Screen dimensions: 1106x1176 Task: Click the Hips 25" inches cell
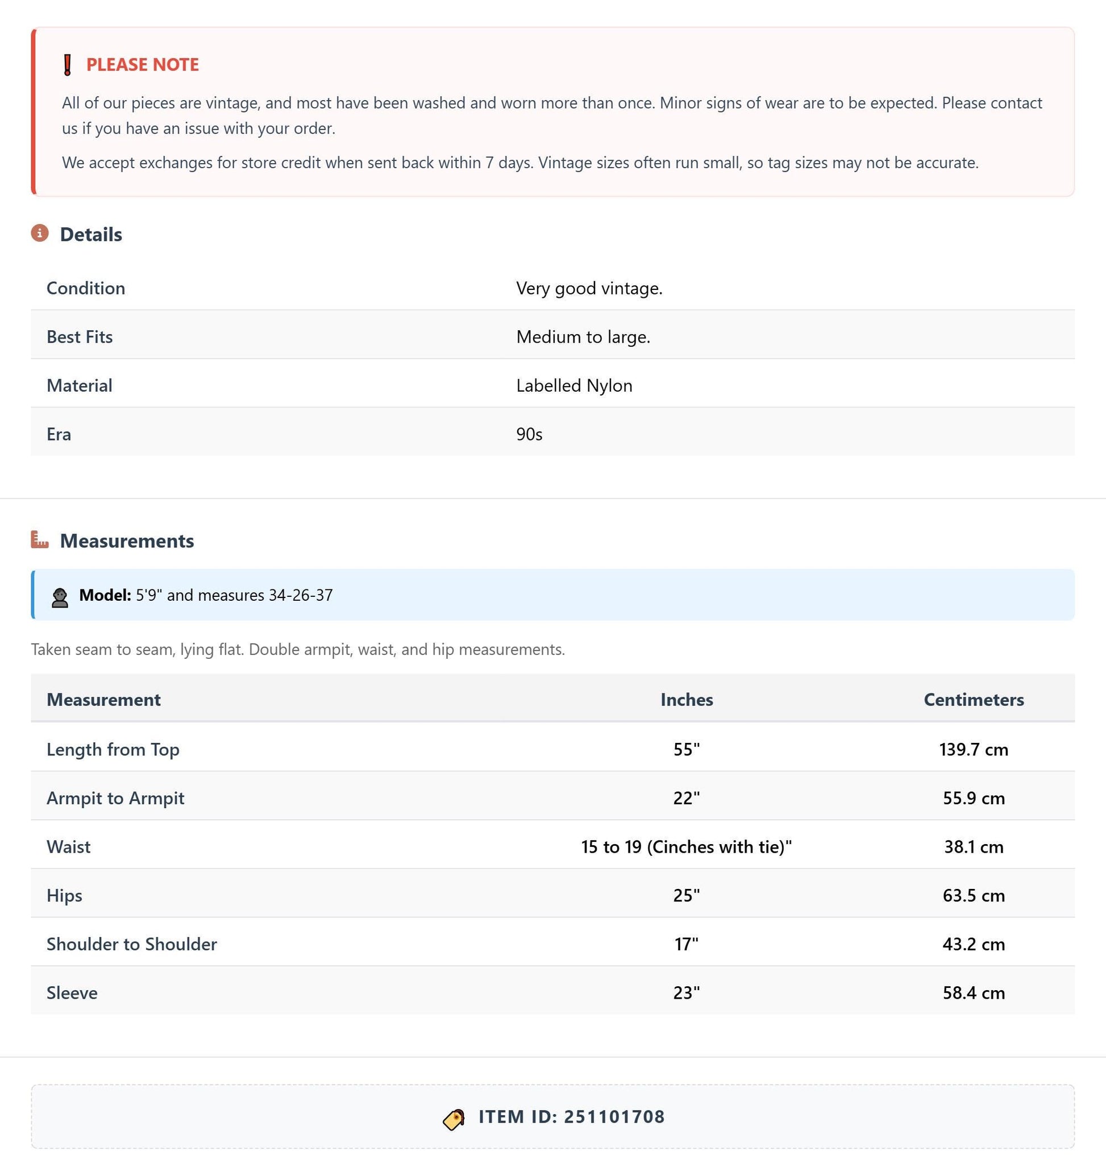[x=687, y=895]
